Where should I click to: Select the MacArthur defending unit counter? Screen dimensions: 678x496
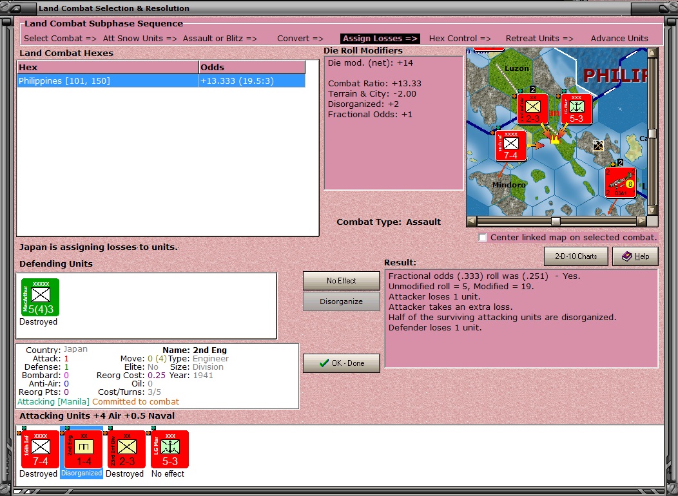point(40,297)
